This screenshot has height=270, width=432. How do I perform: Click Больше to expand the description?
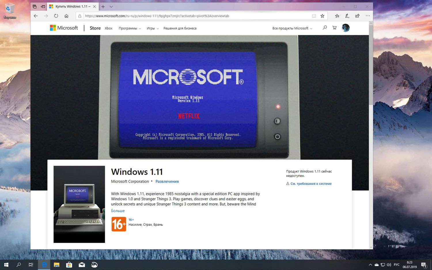[118, 211]
